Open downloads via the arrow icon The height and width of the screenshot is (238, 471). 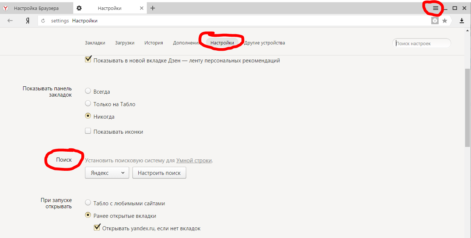(x=462, y=21)
